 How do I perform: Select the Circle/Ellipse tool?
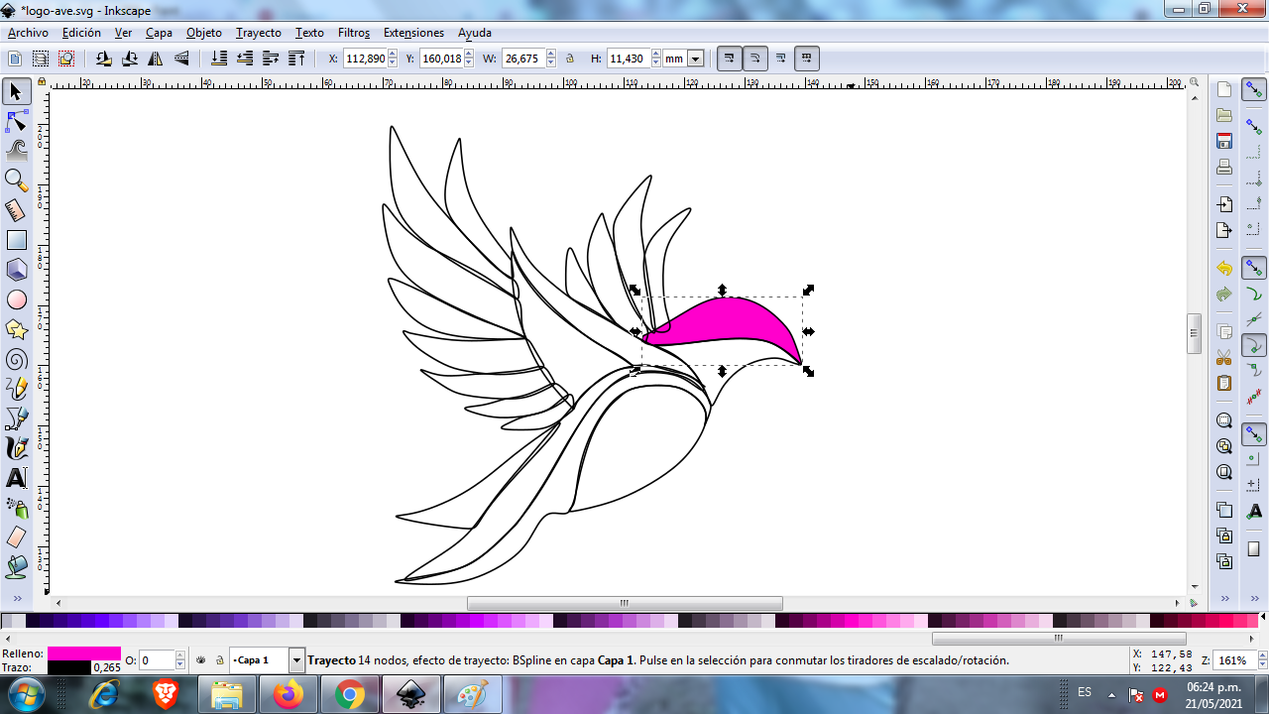pyautogui.click(x=16, y=299)
